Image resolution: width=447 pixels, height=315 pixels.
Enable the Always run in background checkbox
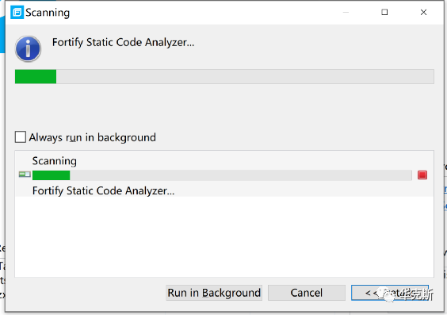(x=21, y=137)
